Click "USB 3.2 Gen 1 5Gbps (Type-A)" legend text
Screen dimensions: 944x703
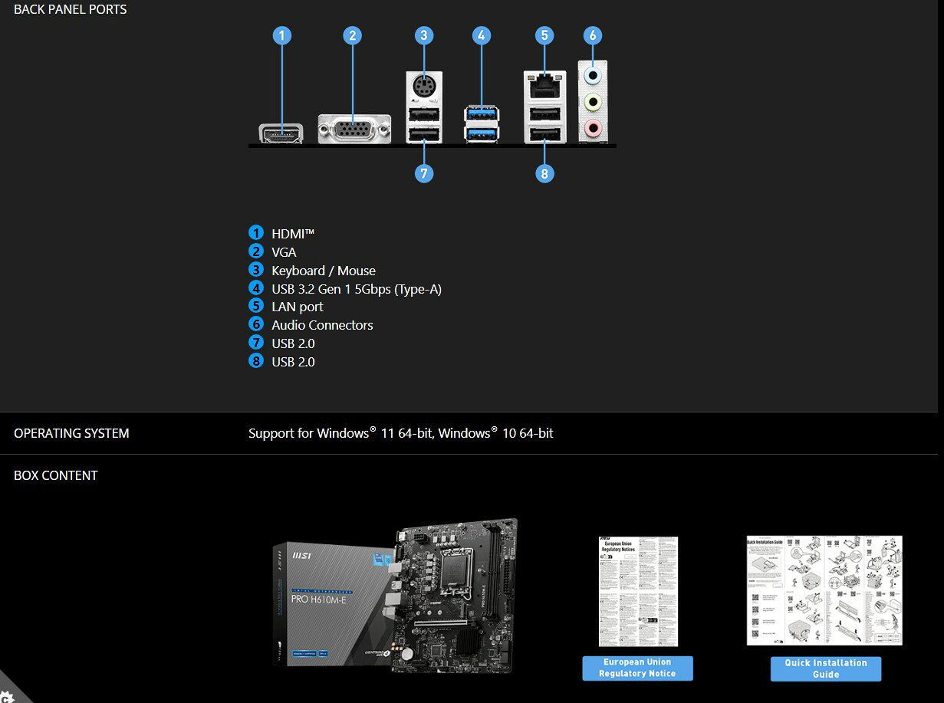coord(357,289)
